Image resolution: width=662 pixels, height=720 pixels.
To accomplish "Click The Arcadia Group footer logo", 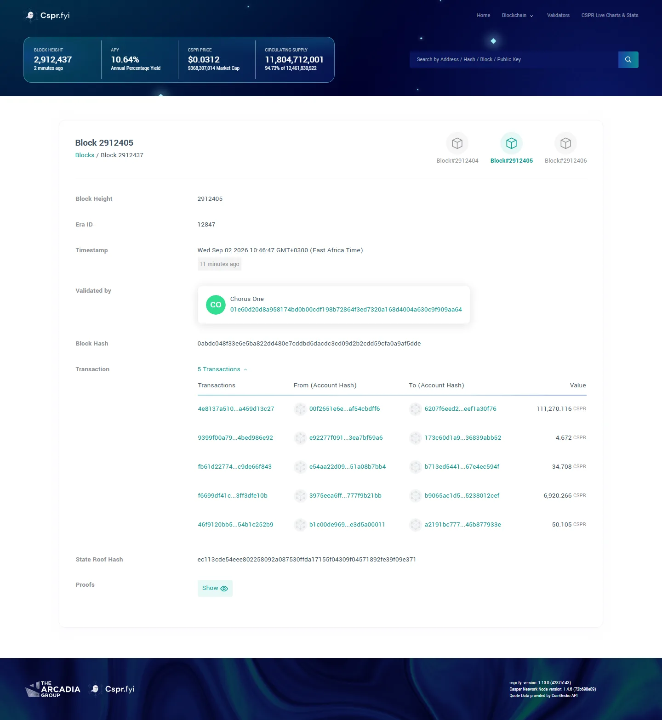I will 52,689.
